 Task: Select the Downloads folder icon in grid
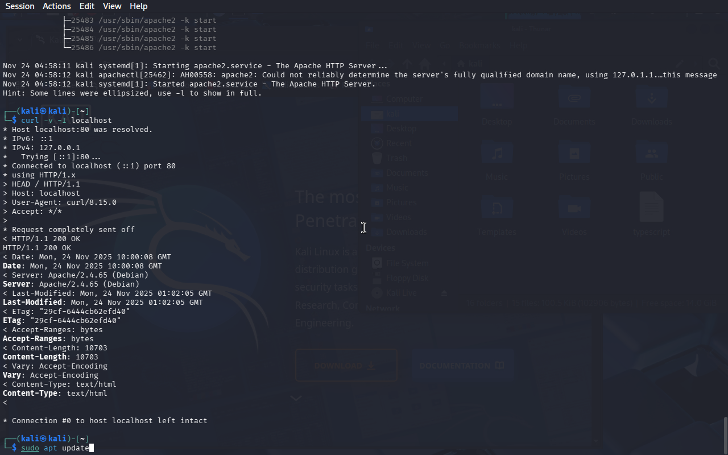651,98
